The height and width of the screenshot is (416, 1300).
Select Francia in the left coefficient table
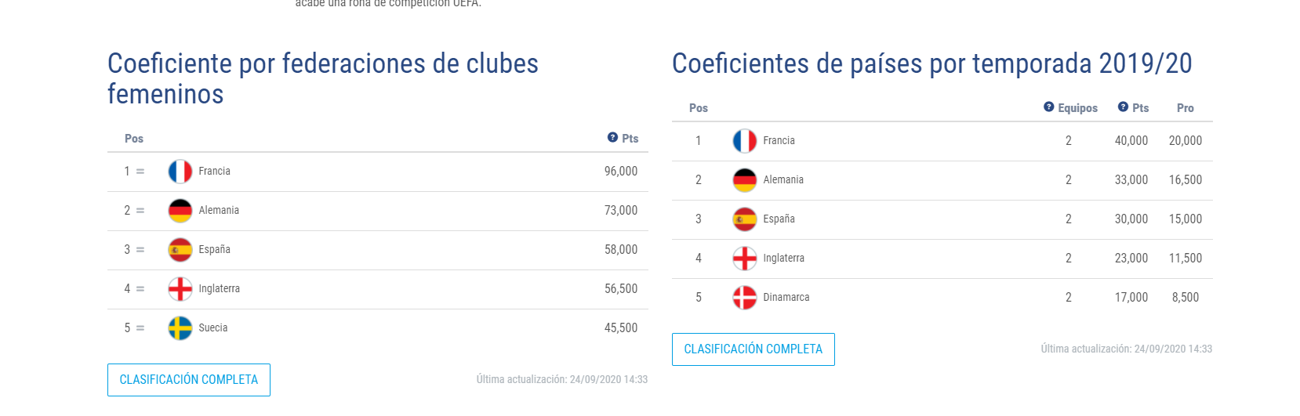[214, 172]
